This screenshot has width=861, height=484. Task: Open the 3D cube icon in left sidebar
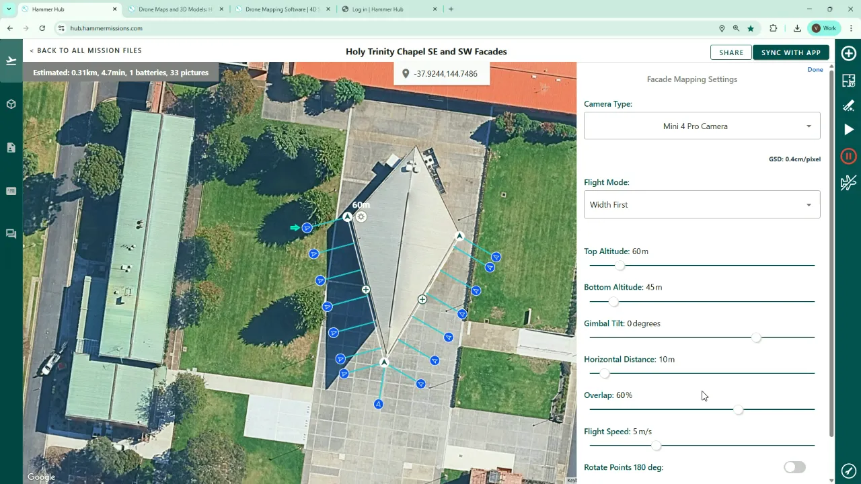[x=11, y=104]
